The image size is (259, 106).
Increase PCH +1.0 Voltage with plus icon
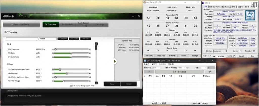[90, 81]
